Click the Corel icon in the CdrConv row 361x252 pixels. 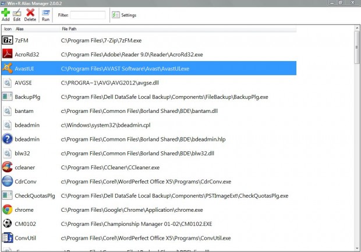pyautogui.click(x=7, y=182)
